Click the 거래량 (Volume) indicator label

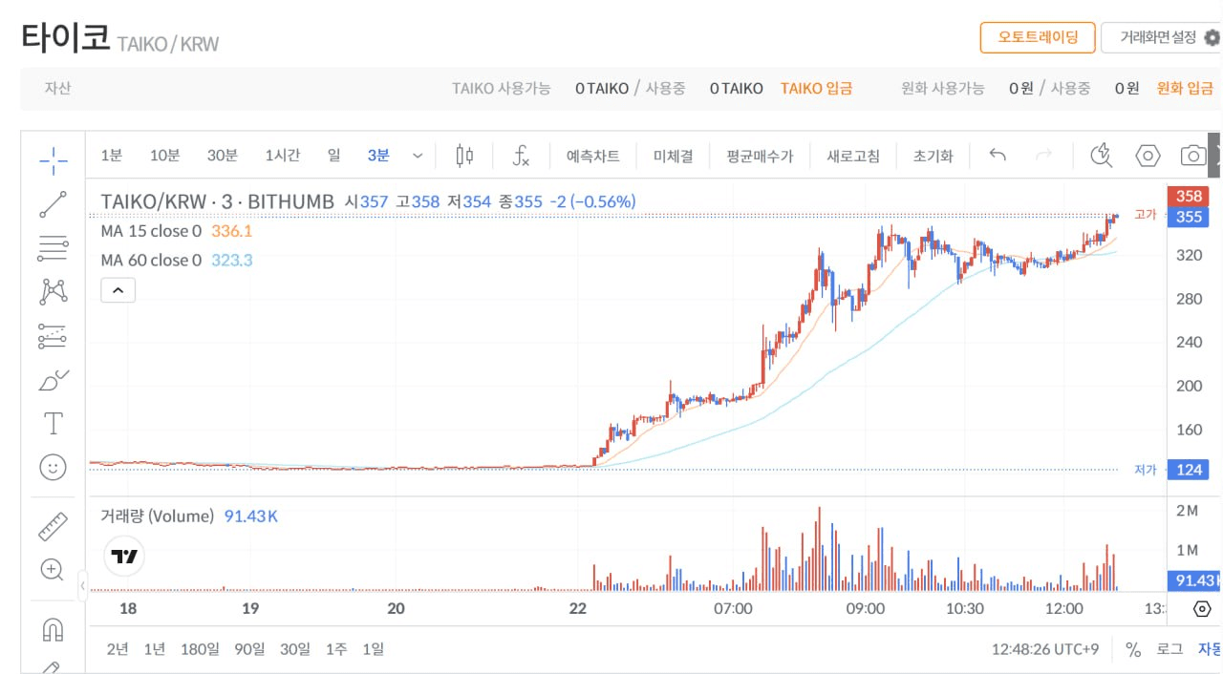point(158,516)
